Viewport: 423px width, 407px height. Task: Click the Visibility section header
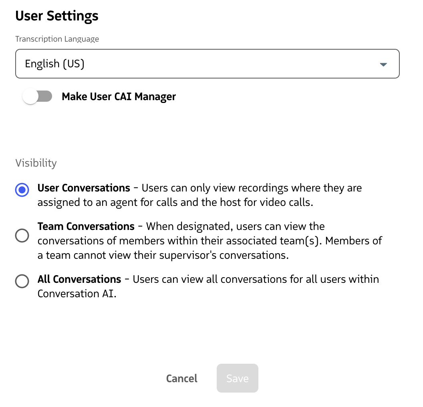tap(36, 163)
